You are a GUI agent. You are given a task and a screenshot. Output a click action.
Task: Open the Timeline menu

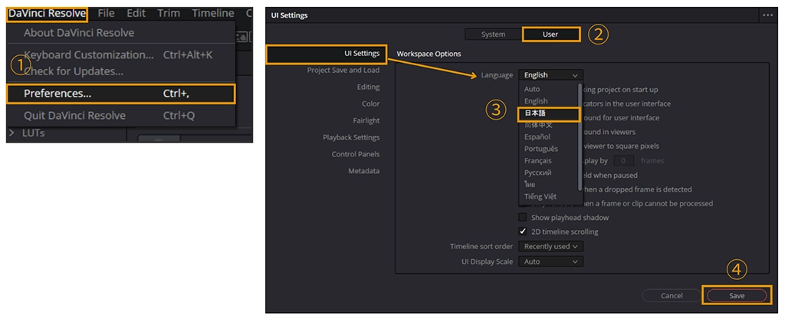pyautogui.click(x=213, y=14)
